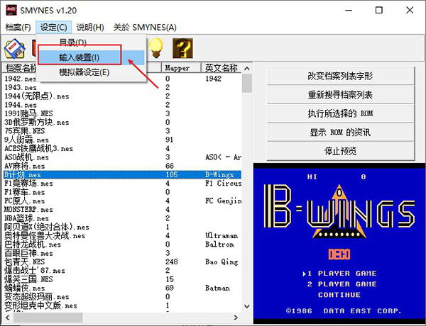
Task: Click the yellow lightbulb toolbar icon
Action: 155,47
